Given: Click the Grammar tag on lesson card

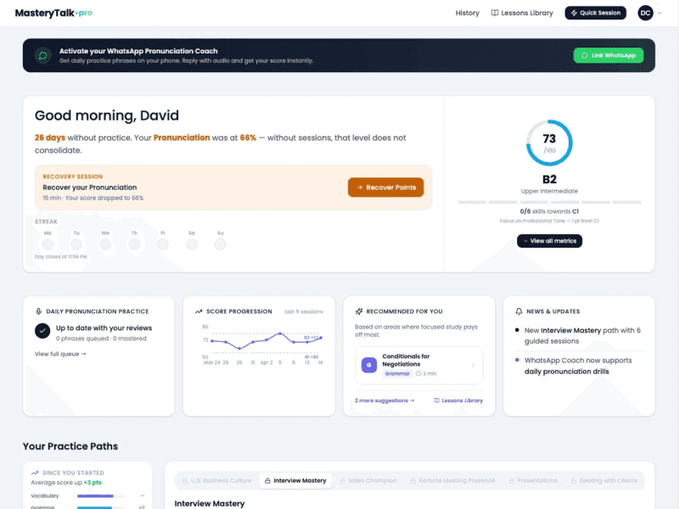Looking at the screenshot, I should pyautogui.click(x=397, y=373).
